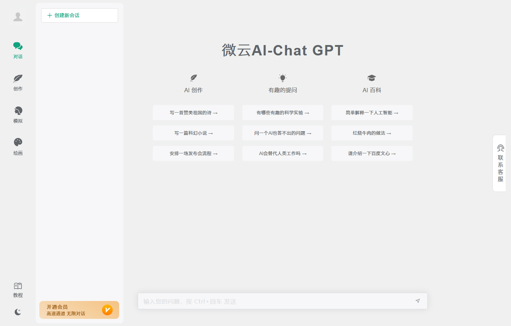Select the 对话 chat bubble icon

coord(18,46)
